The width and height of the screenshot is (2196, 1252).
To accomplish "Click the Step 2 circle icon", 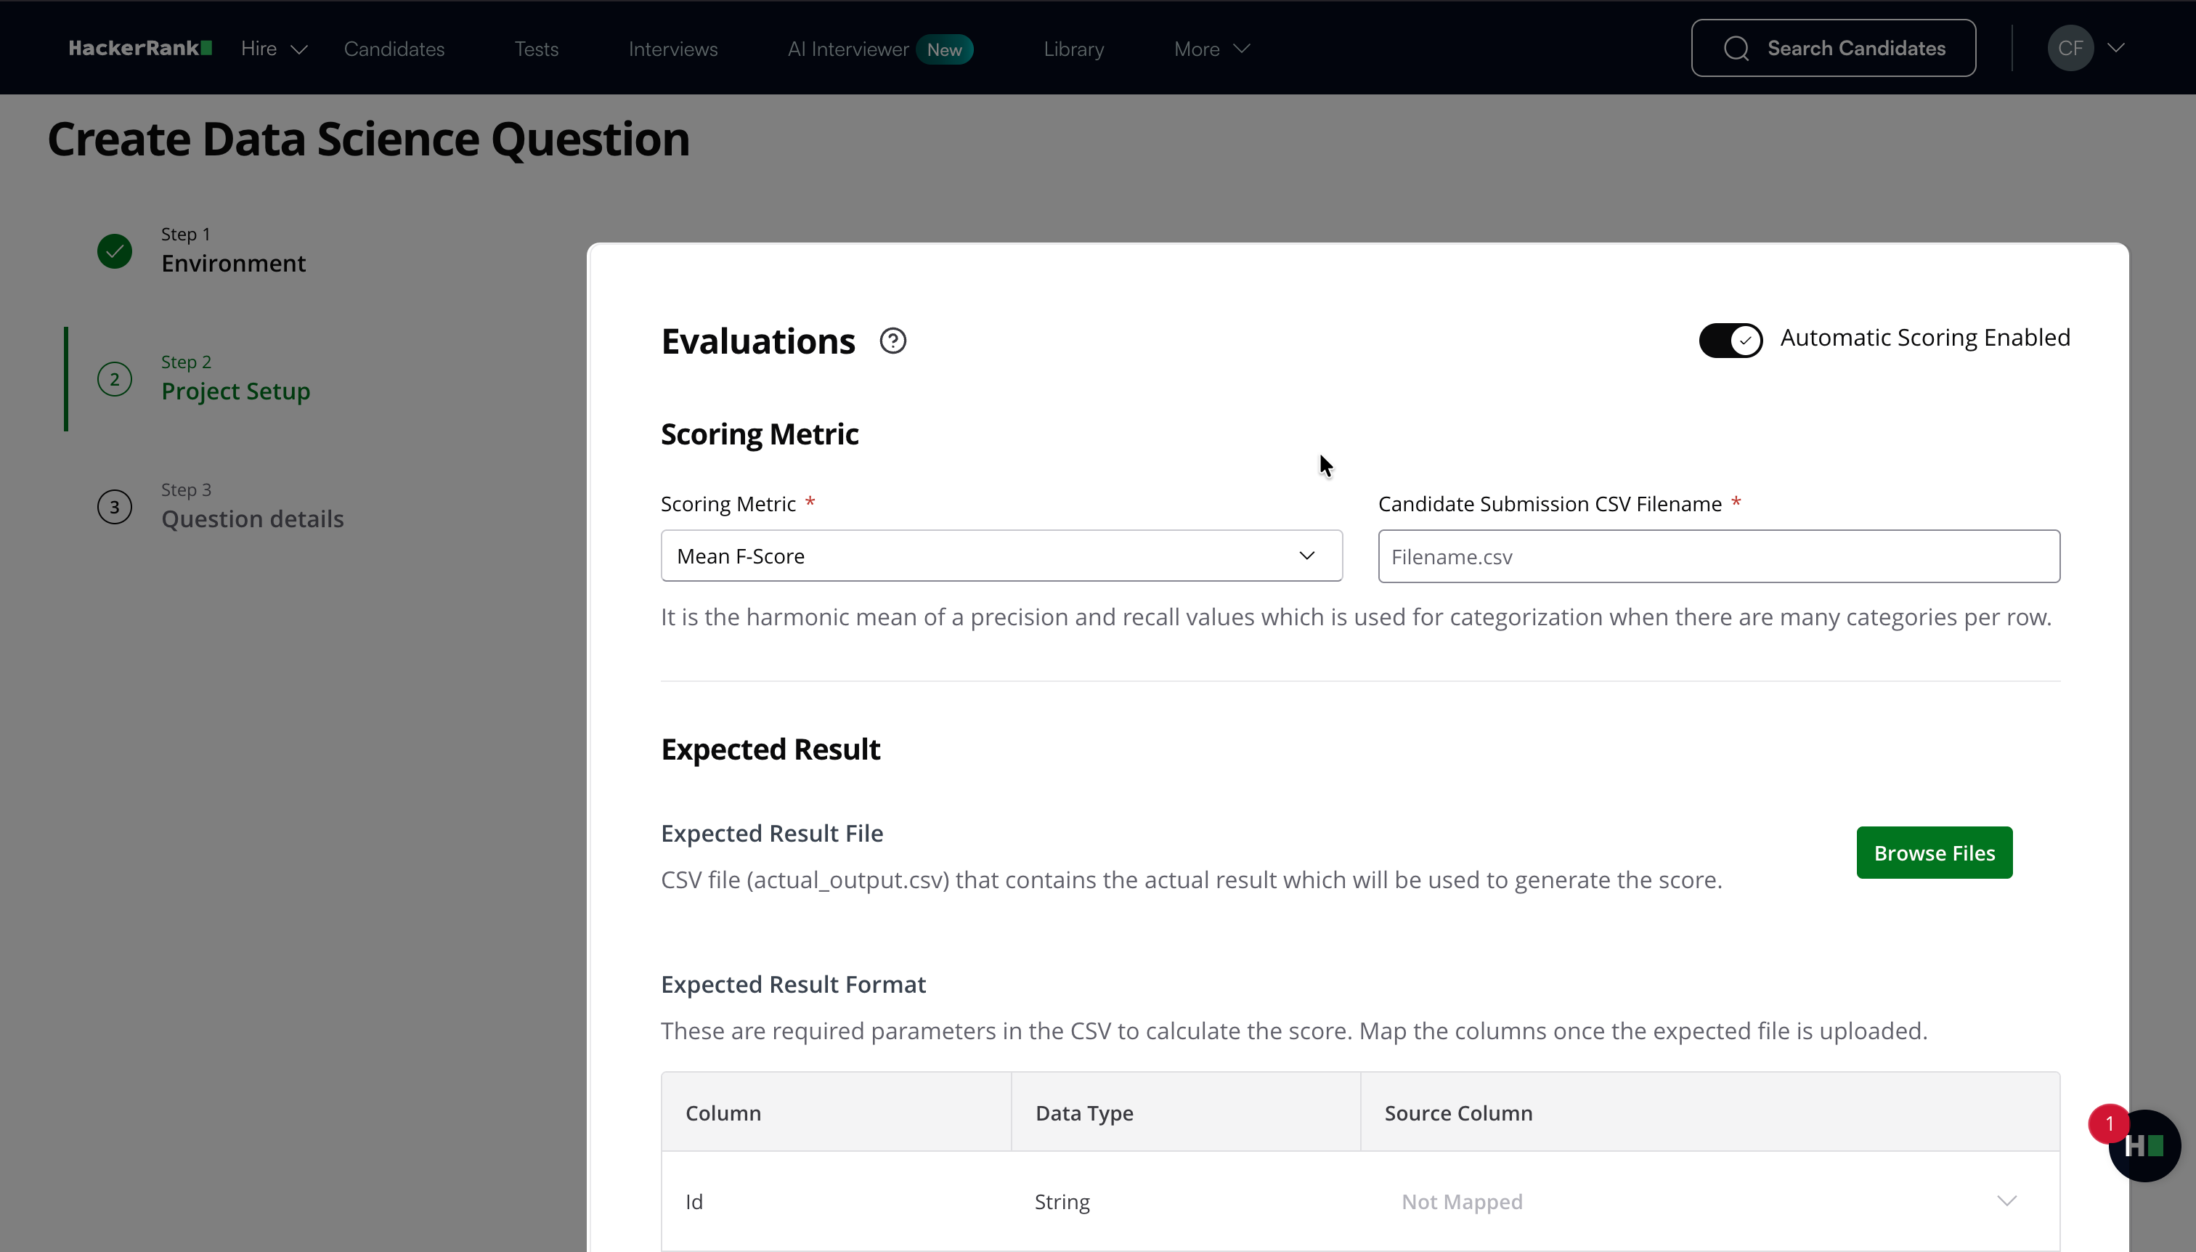I will pos(114,379).
